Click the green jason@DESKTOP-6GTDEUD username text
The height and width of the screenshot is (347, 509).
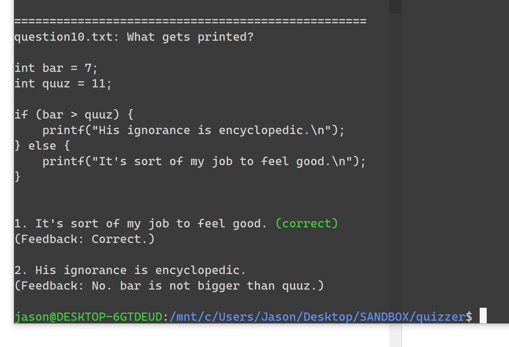click(88, 317)
